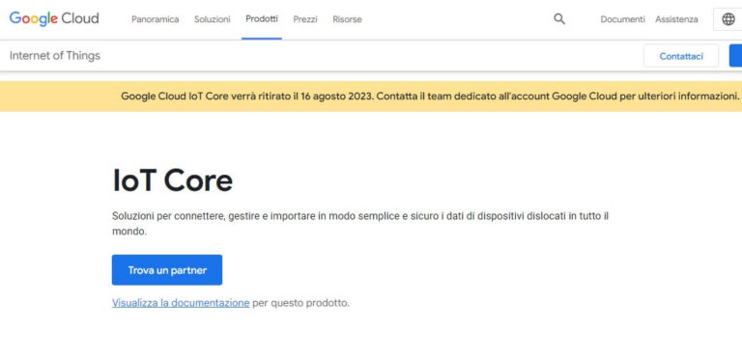Click the Google Cloud logo
This screenshot has width=742, height=358.
(54, 19)
